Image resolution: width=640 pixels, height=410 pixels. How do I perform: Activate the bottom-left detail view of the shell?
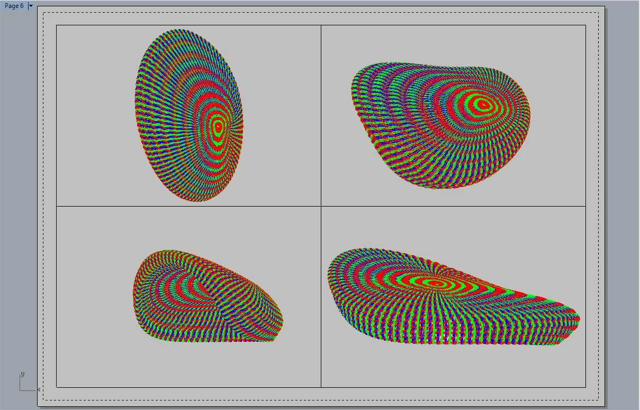coord(188,296)
